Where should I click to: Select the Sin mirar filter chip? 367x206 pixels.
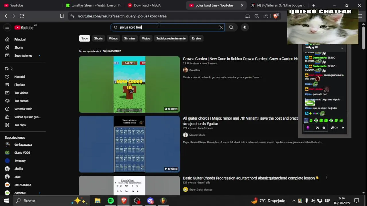coord(130,38)
